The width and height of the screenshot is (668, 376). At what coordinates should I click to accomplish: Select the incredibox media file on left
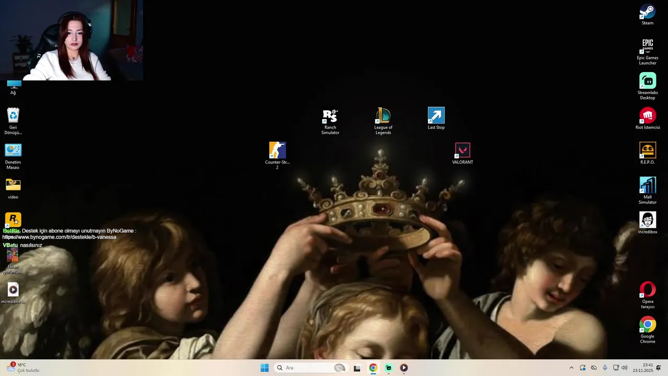[13, 292]
